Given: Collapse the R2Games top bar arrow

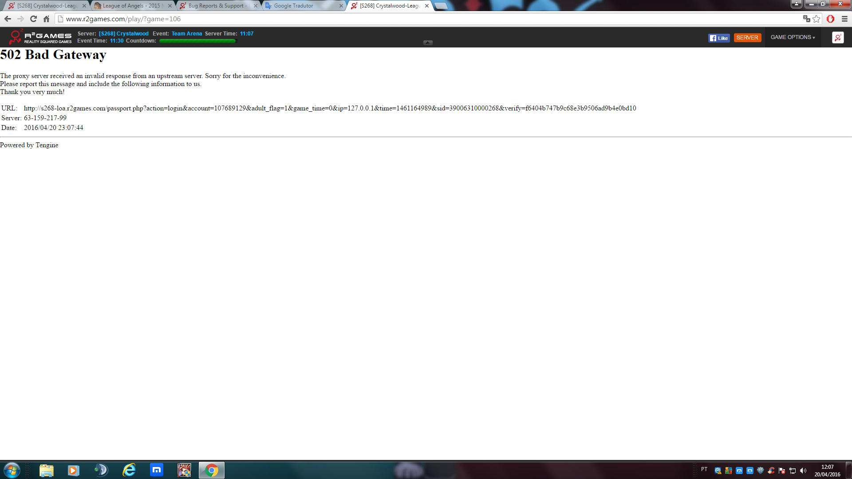Looking at the screenshot, I should [428, 43].
